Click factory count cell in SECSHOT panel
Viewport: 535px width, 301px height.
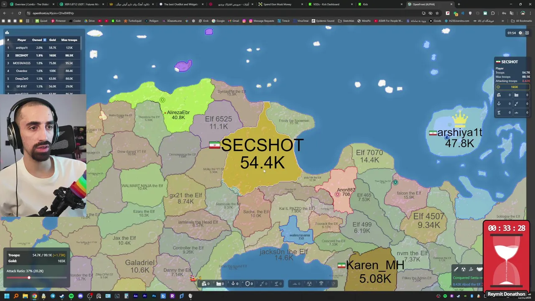pos(521,95)
